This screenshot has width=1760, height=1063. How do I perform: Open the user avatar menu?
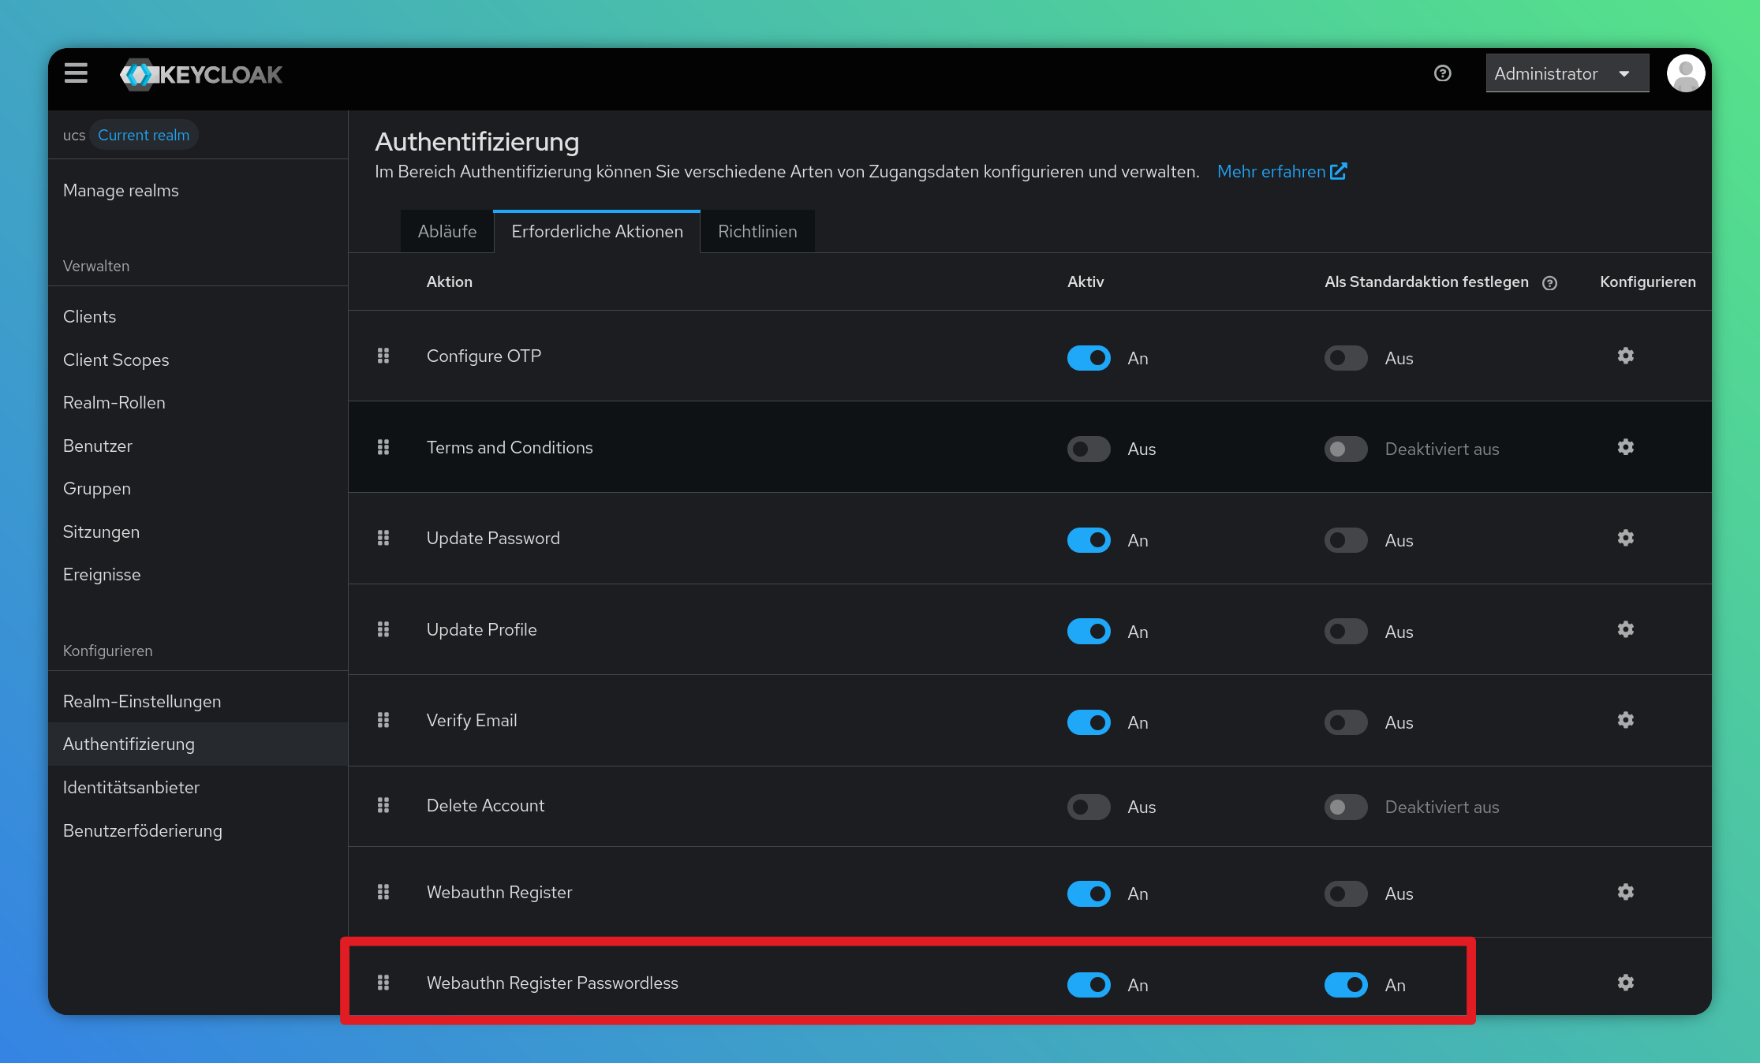[x=1685, y=73]
